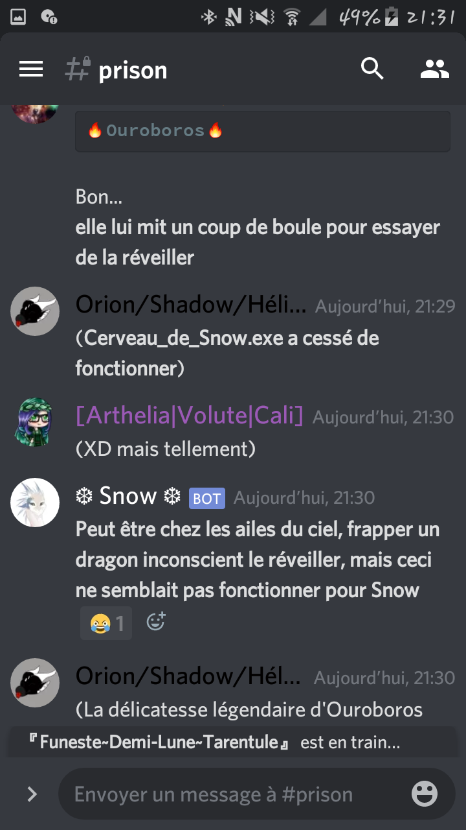
Task: Open the emoji picker smiley
Action: coord(425,794)
